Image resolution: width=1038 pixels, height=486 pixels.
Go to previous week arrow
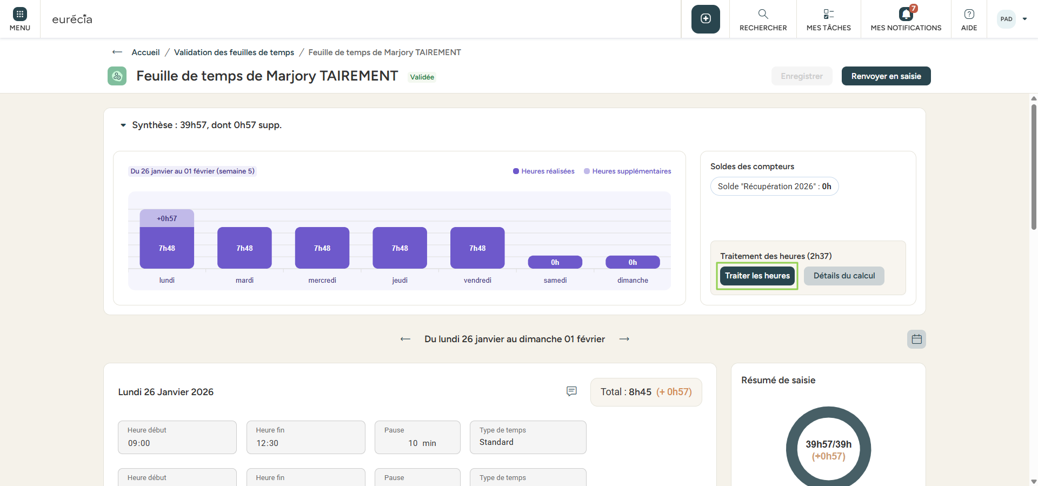[405, 339]
